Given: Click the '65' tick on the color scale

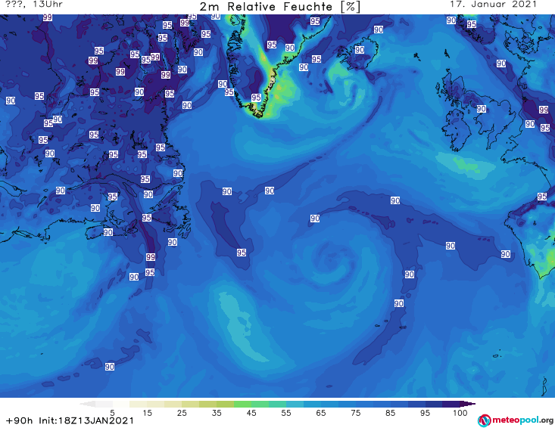Looking at the screenshot, I should 321,413.
